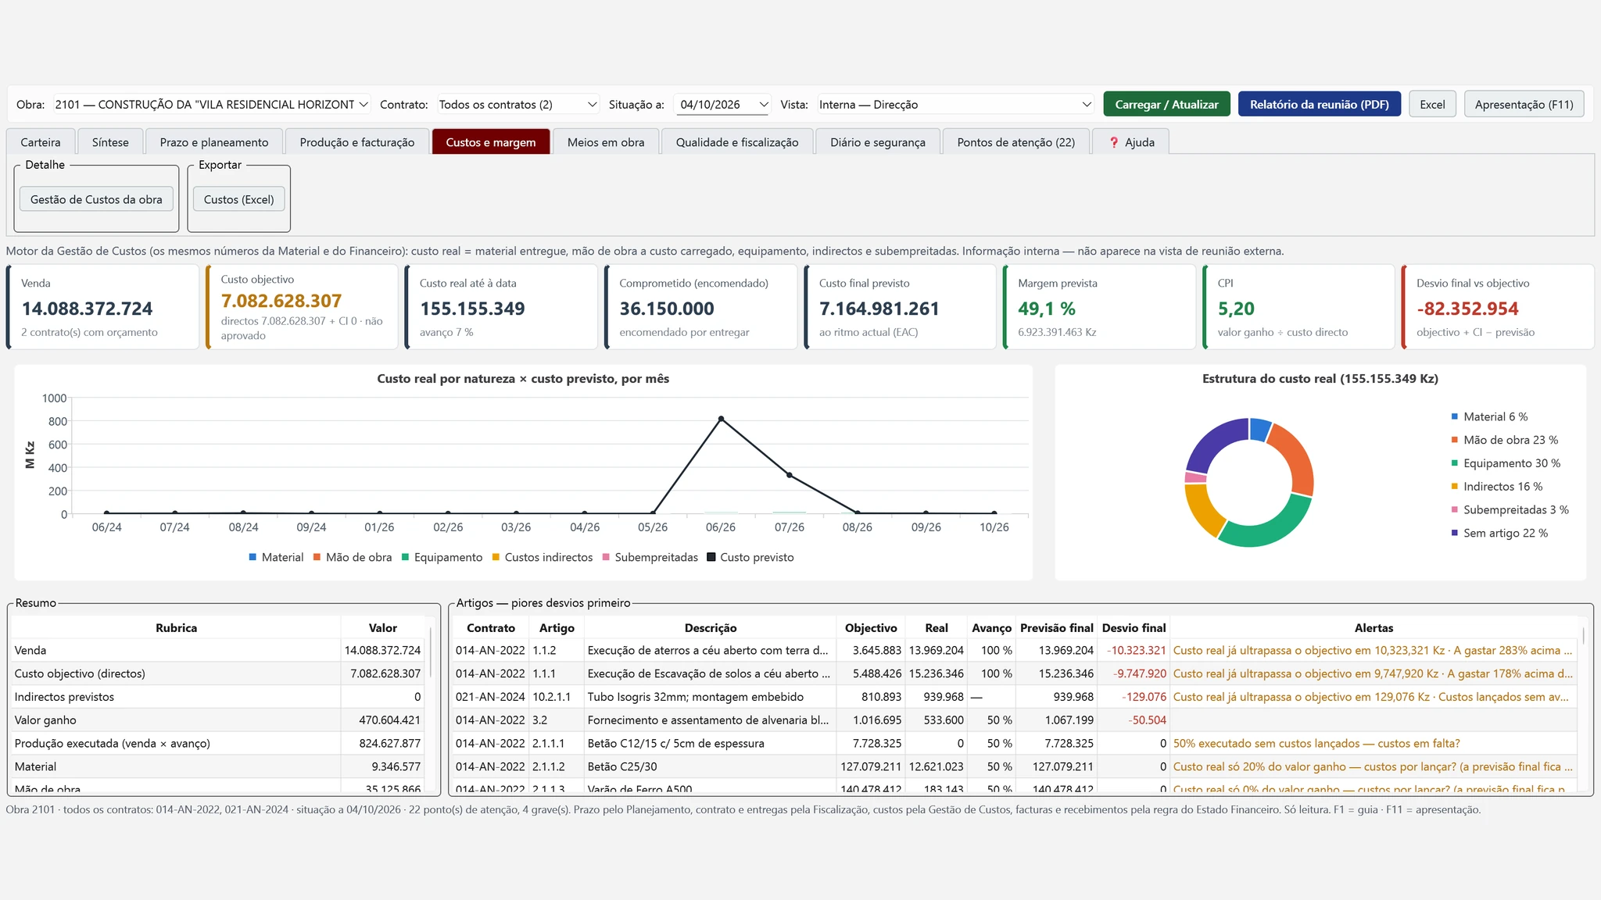Click Carregar / Atualizar button
The image size is (1601, 900).
(1166, 104)
